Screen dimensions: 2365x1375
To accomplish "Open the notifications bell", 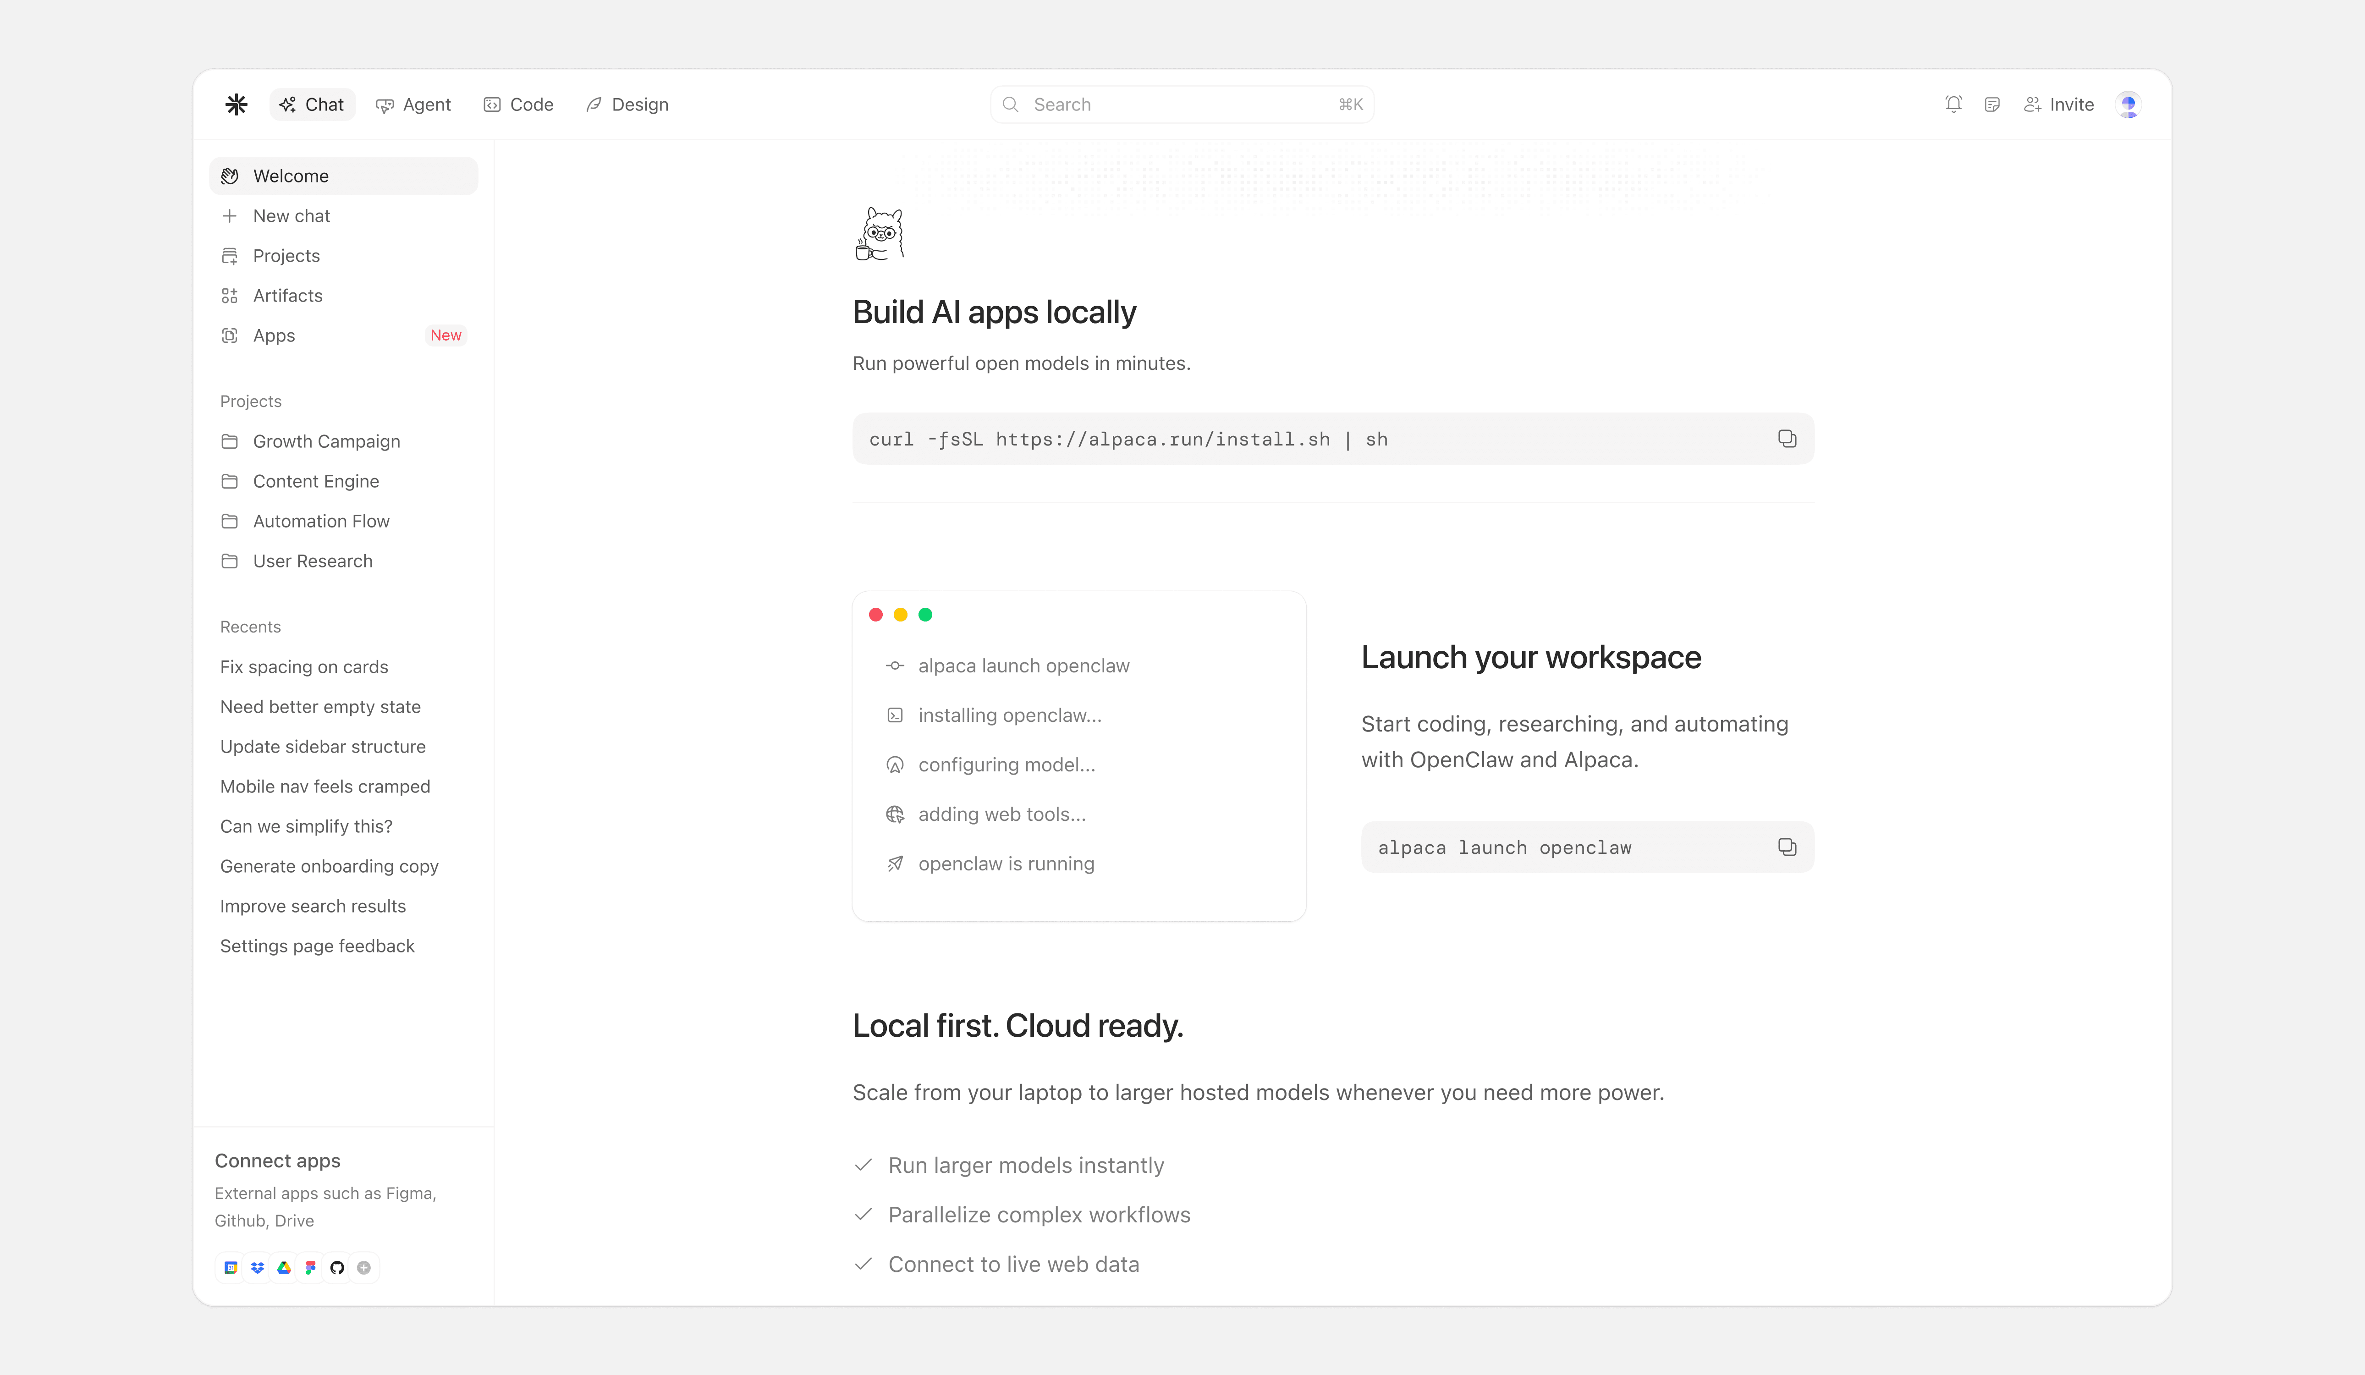I will pyautogui.click(x=1953, y=104).
